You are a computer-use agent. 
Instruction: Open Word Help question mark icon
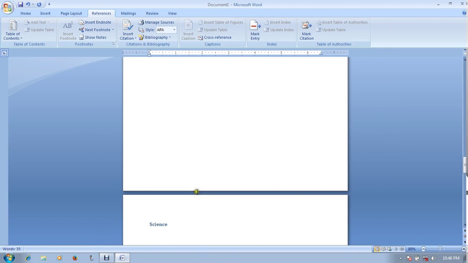464,13
